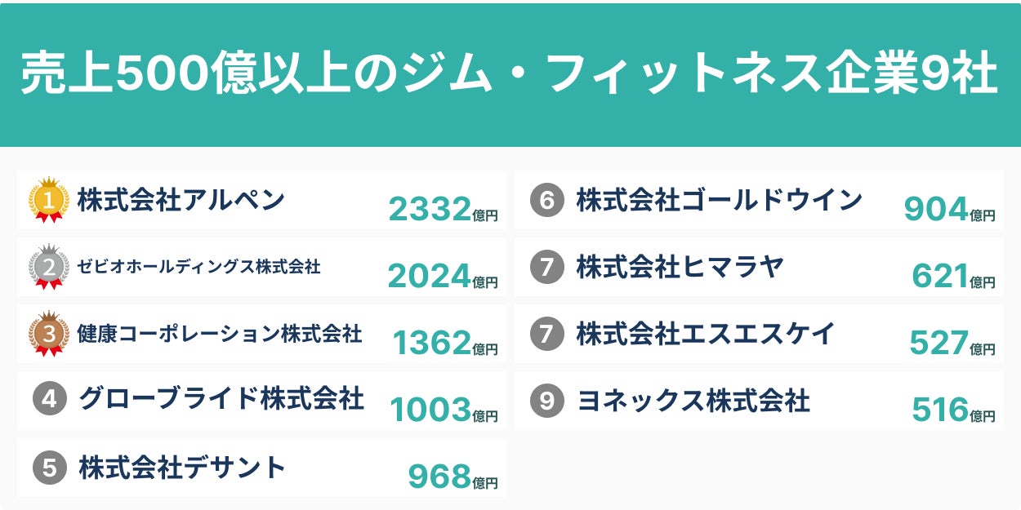Click the gray number 9 rank badge
1021x510 pixels.
click(x=547, y=401)
